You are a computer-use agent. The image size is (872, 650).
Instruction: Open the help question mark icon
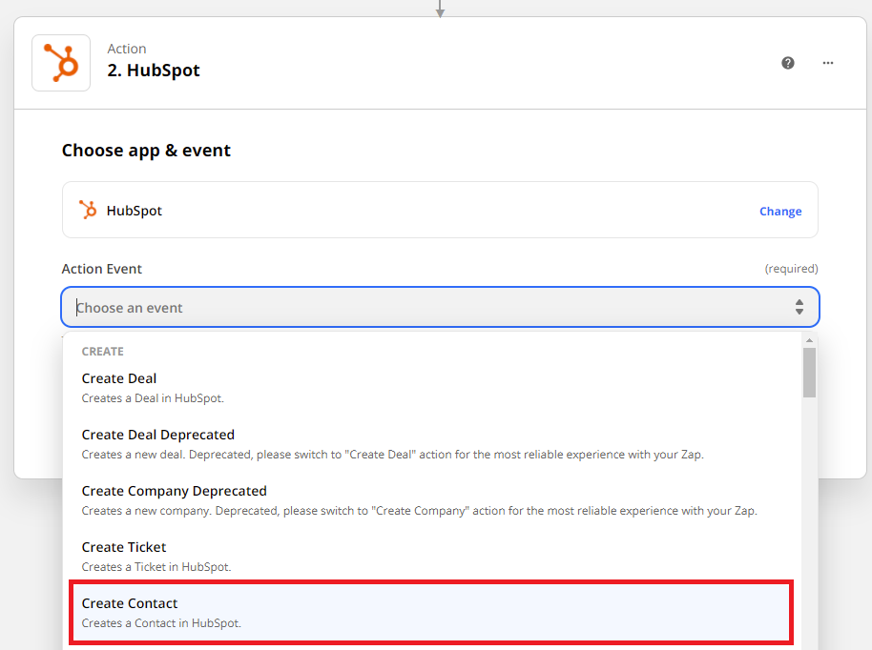click(x=787, y=63)
